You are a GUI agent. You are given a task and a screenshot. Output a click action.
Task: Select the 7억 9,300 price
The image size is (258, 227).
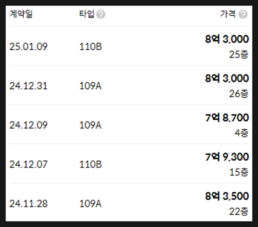coord(227,157)
